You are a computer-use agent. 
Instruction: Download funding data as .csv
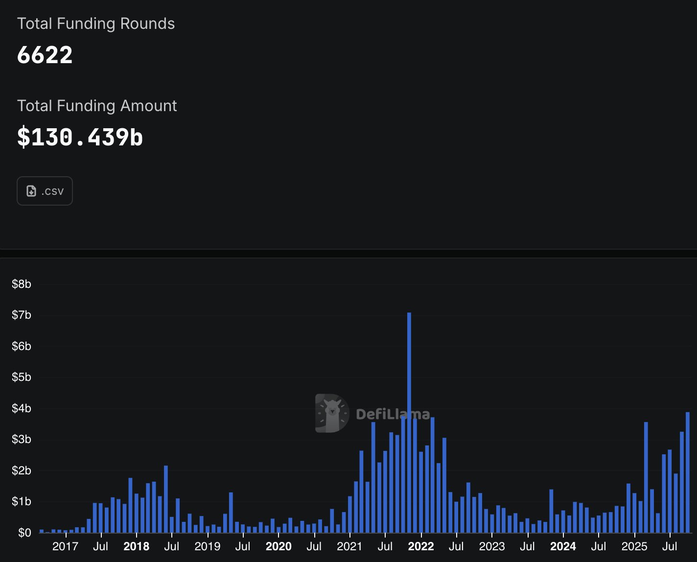click(45, 191)
